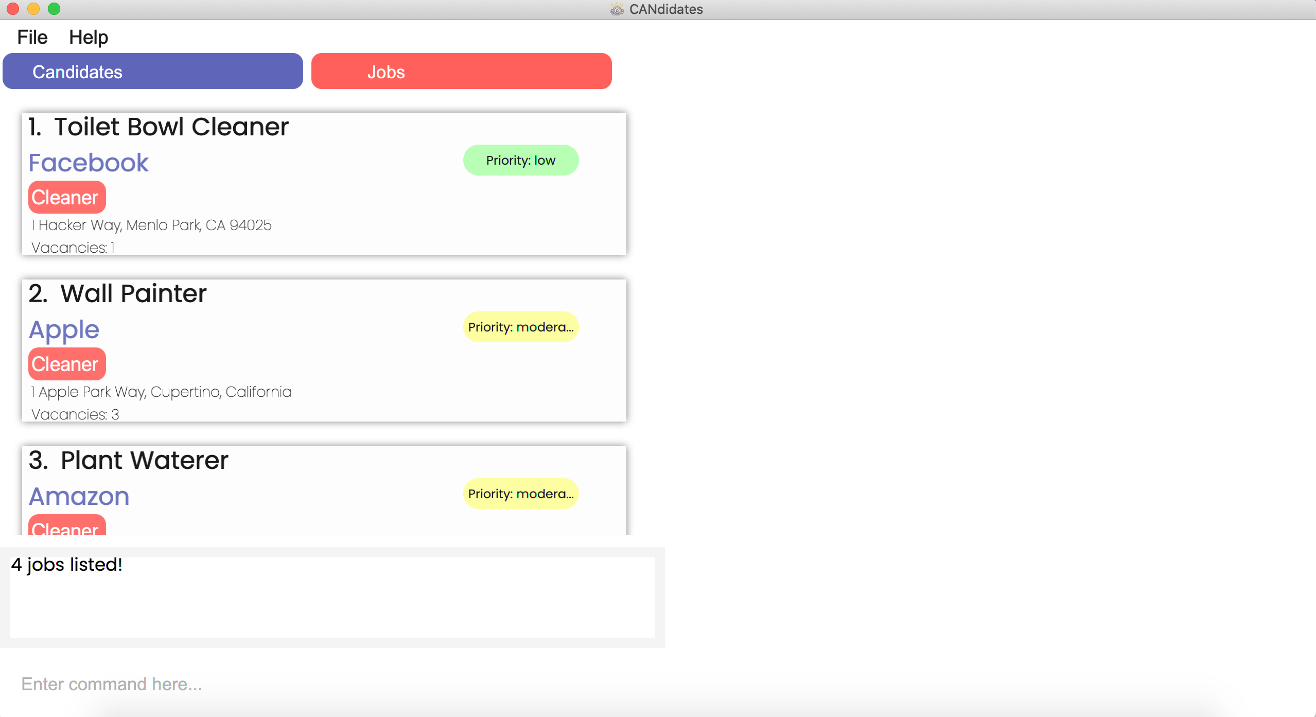Click the Cleaner tag on Amazon job
This screenshot has width=1316, height=717.
67,525
